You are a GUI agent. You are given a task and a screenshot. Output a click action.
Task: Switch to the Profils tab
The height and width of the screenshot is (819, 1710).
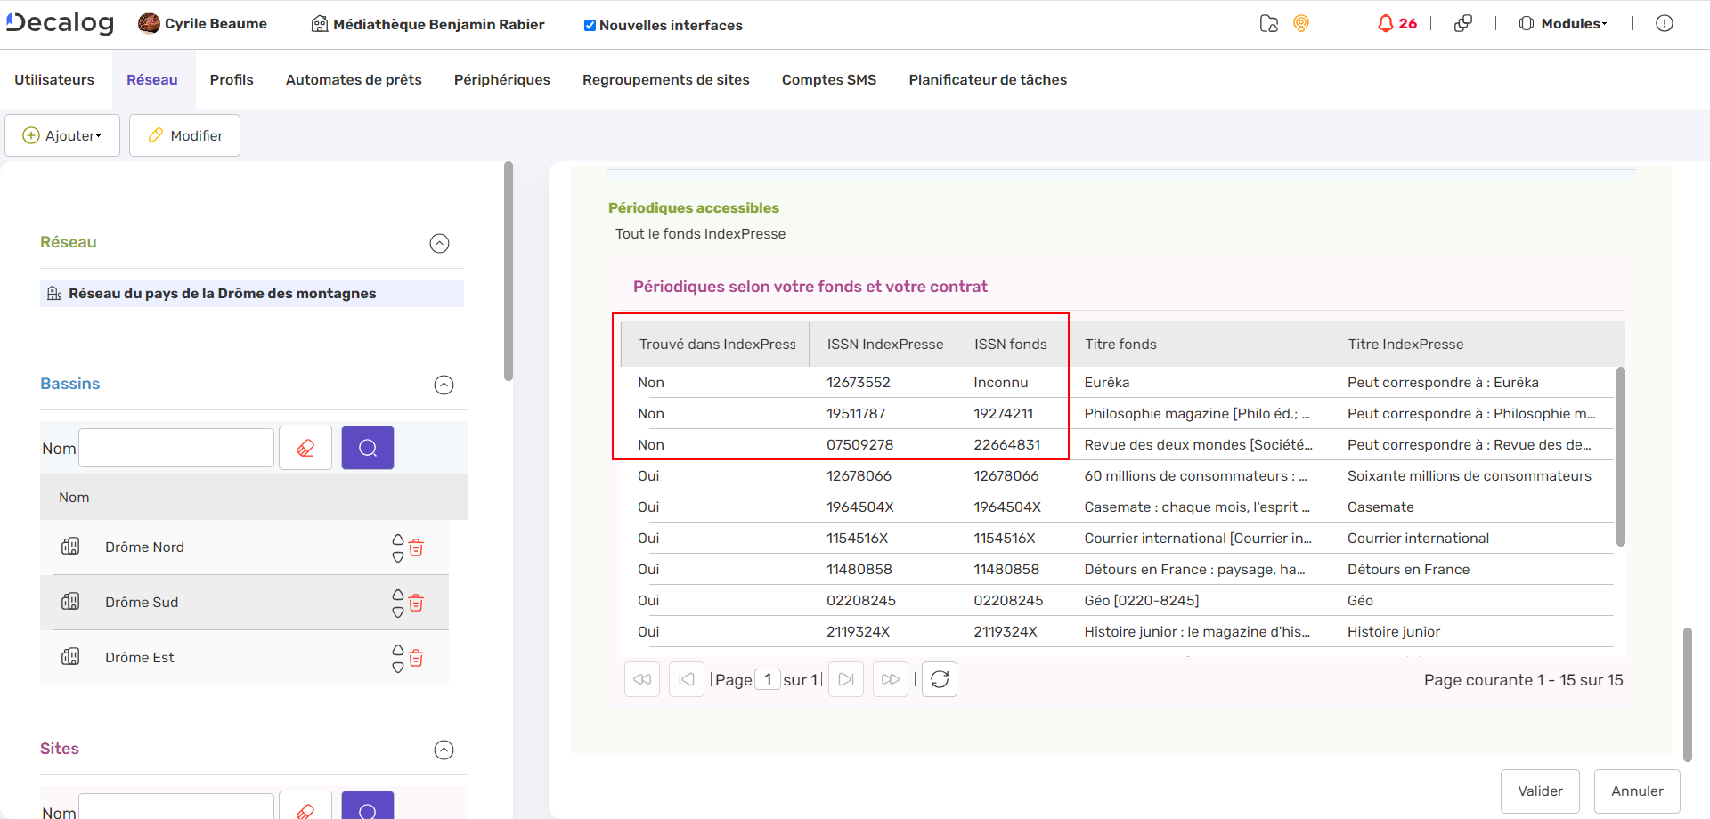coord(232,80)
